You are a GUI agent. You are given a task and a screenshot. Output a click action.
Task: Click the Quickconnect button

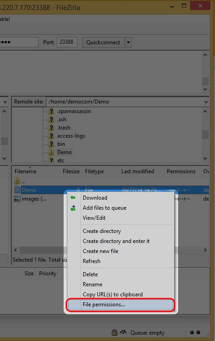(103, 42)
